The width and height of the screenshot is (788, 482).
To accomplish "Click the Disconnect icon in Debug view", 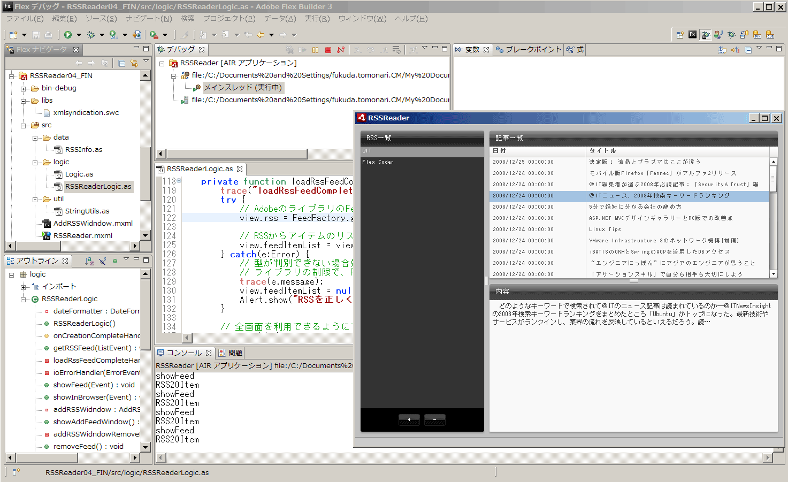I will point(341,50).
